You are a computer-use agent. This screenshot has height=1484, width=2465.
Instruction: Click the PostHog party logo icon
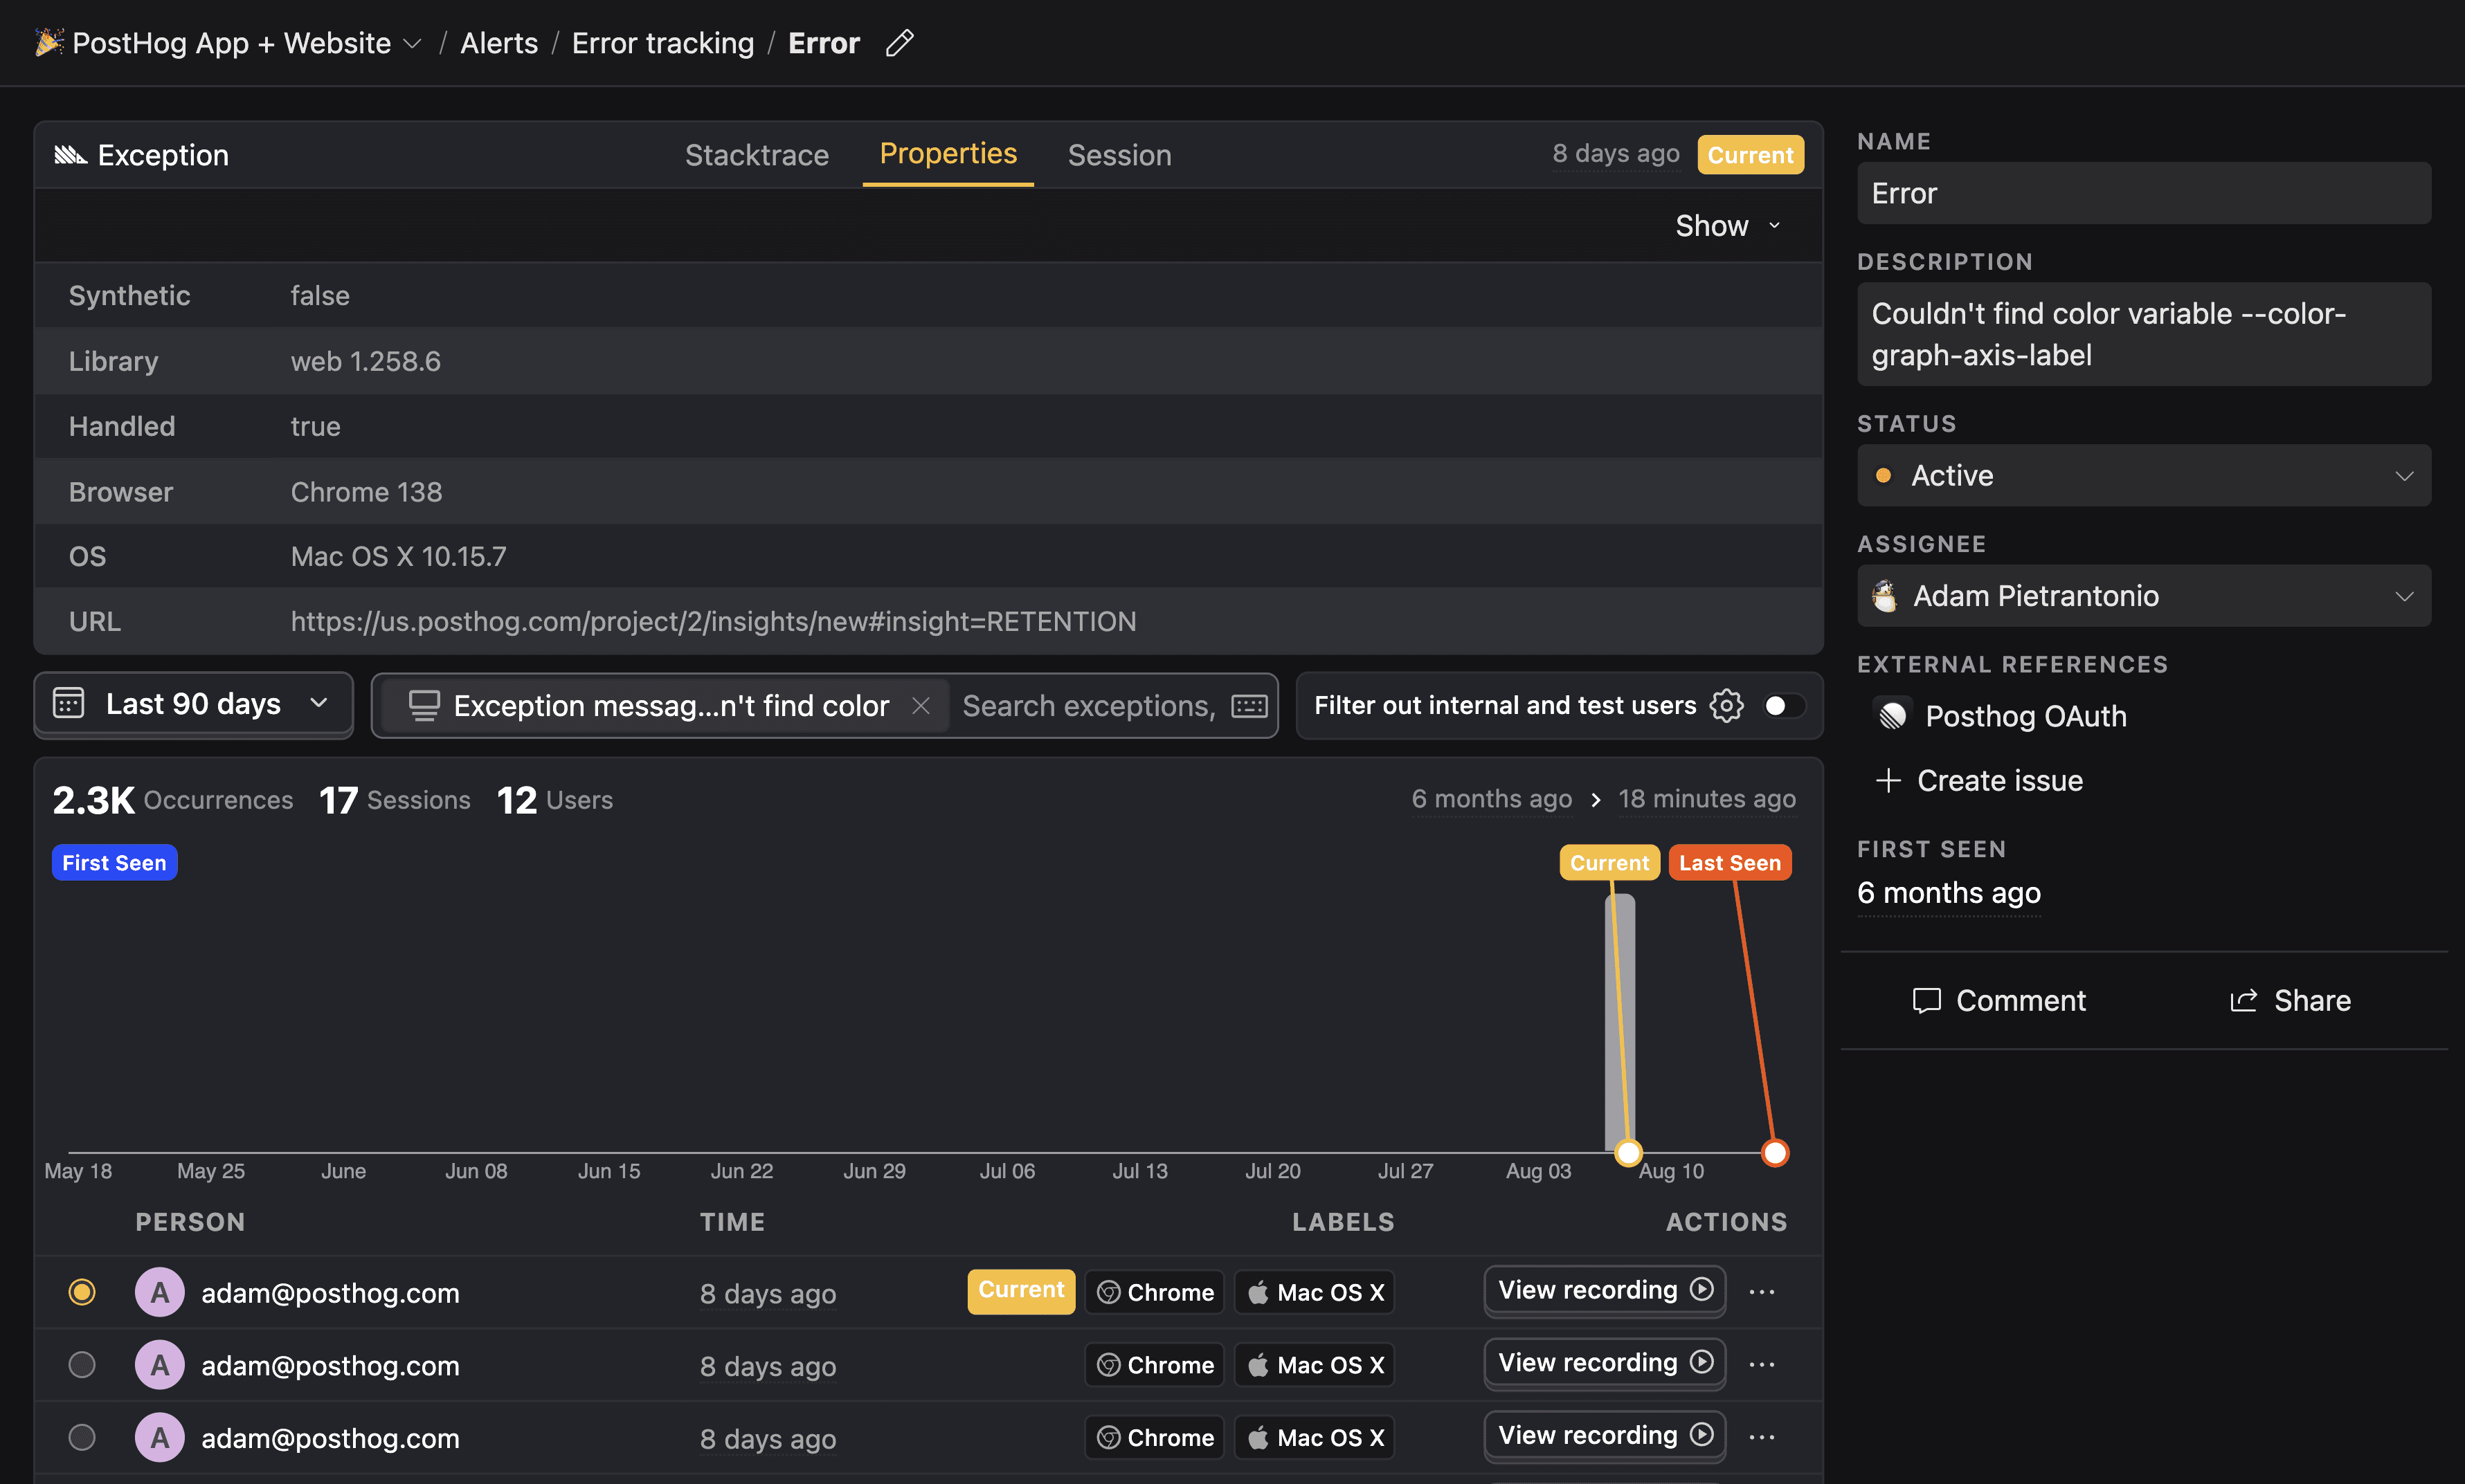point(49,42)
